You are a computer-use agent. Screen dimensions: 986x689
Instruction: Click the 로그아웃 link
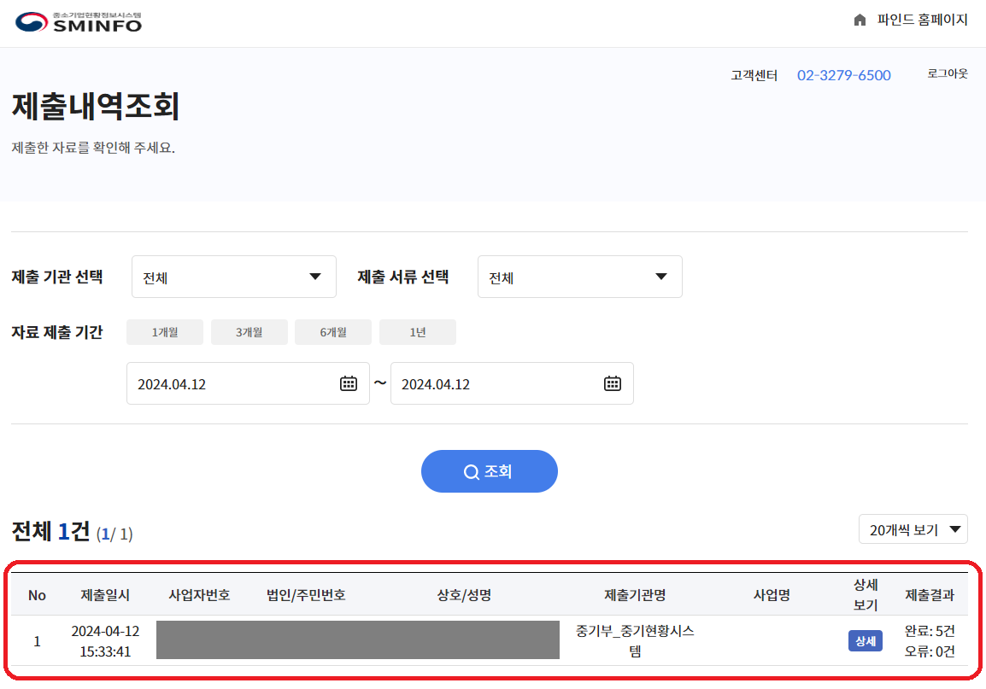pos(947,73)
